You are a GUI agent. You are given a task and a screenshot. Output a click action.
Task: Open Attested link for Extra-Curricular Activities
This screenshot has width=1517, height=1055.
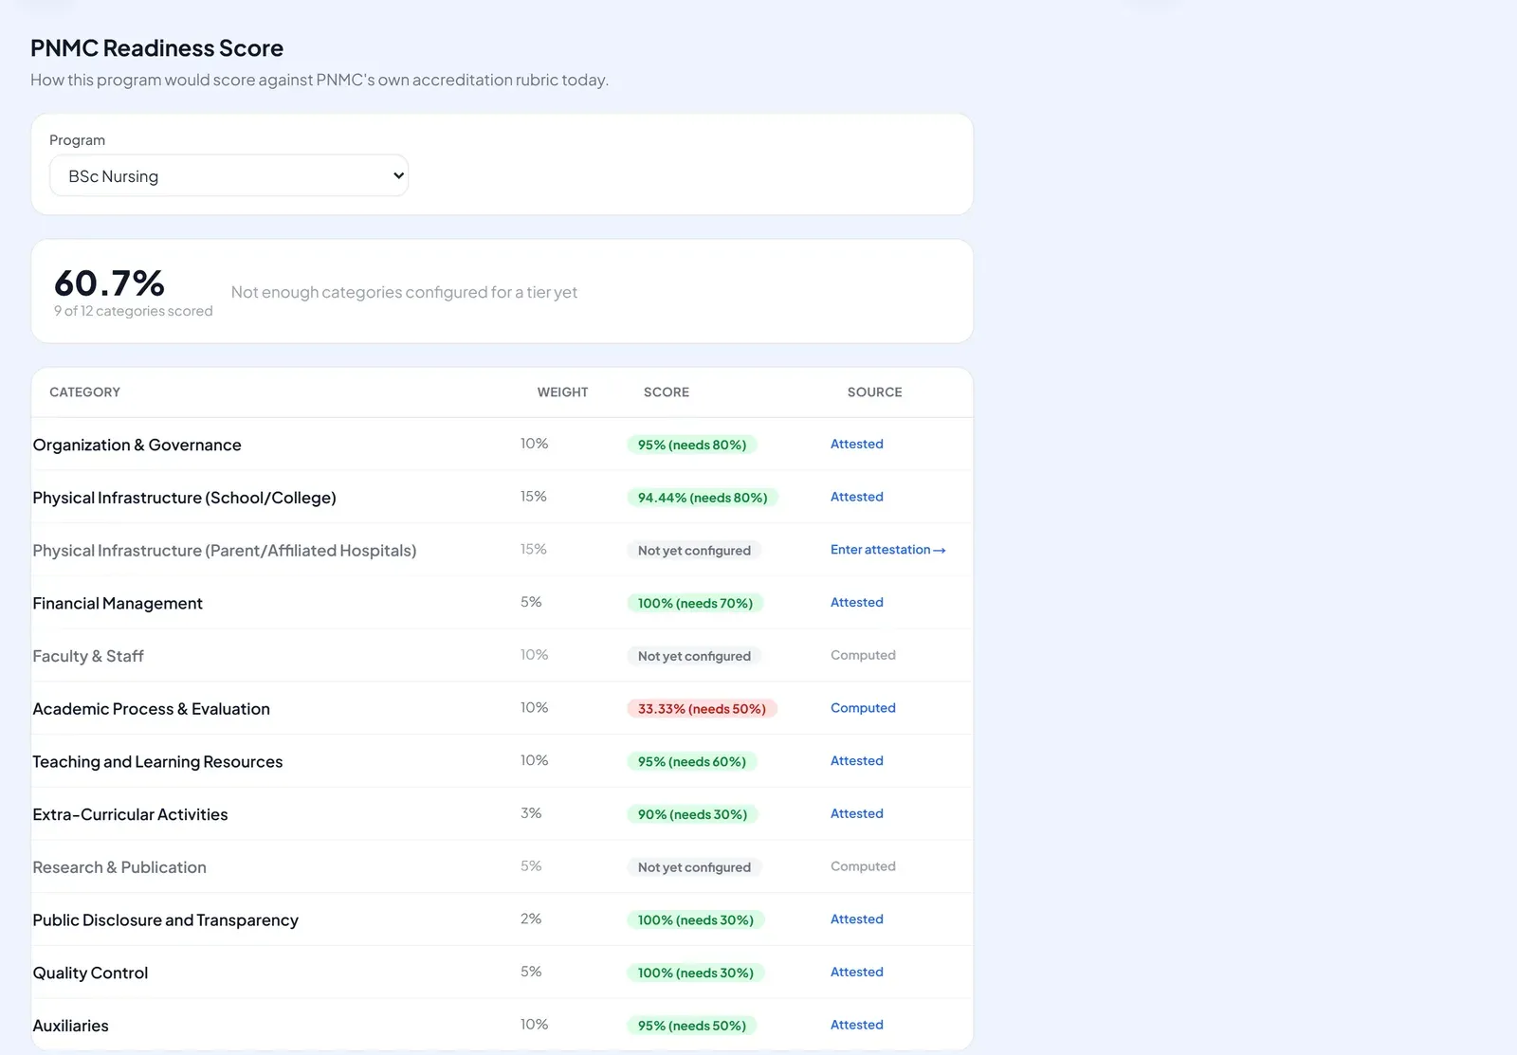[857, 813]
